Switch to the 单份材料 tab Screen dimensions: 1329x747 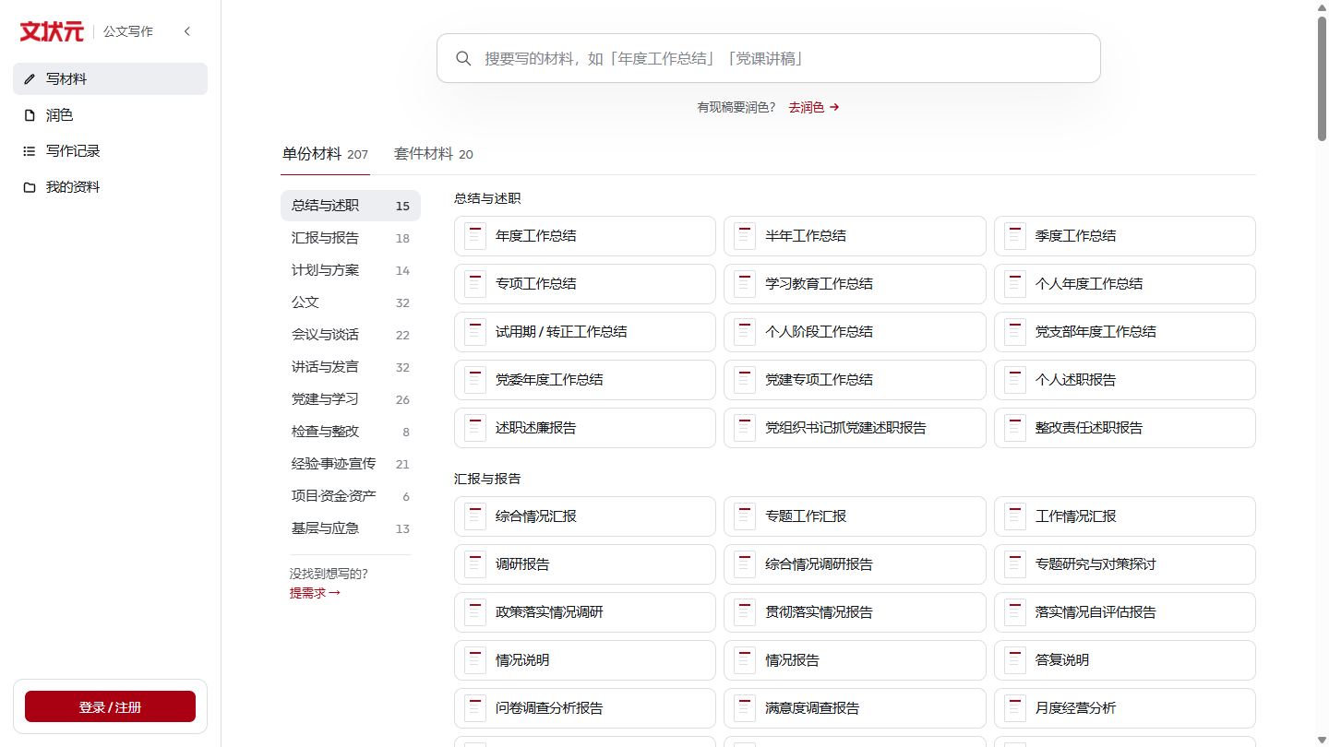[x=325, y=154]
